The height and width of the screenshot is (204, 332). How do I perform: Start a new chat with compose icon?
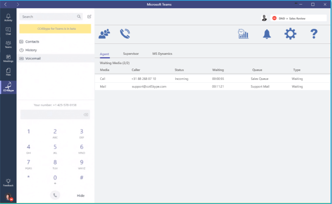tap(89, 17)
